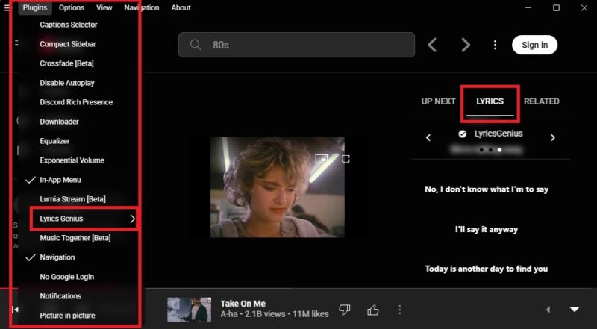Click the music video frame

[278, 187]
